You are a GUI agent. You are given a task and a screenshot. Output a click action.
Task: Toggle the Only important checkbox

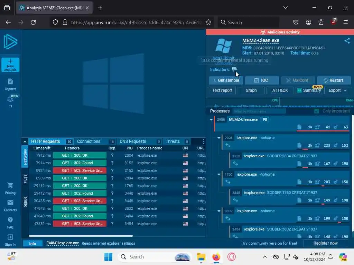click(x=317, y=111)
